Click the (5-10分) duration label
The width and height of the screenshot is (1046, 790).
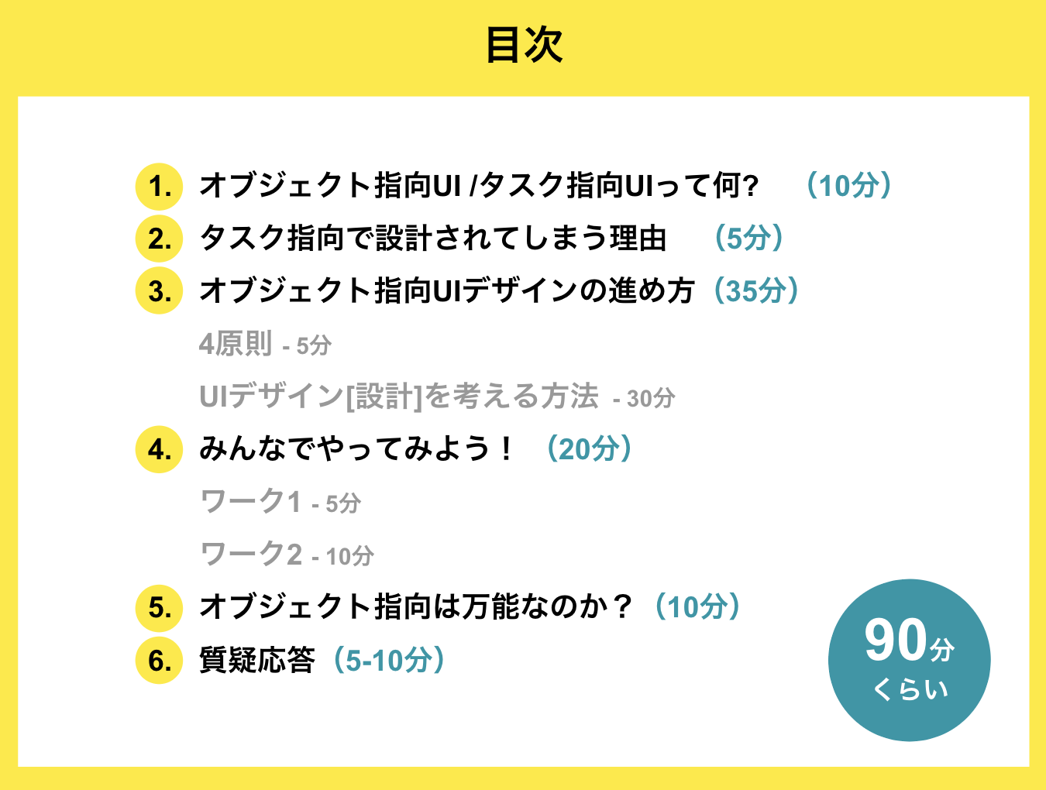(389, 660)
